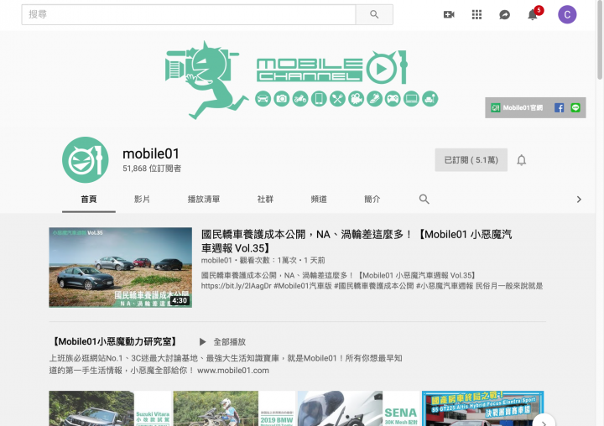
Task: Click the running shoe category icon in banner
Action: [x=374, y=99]
